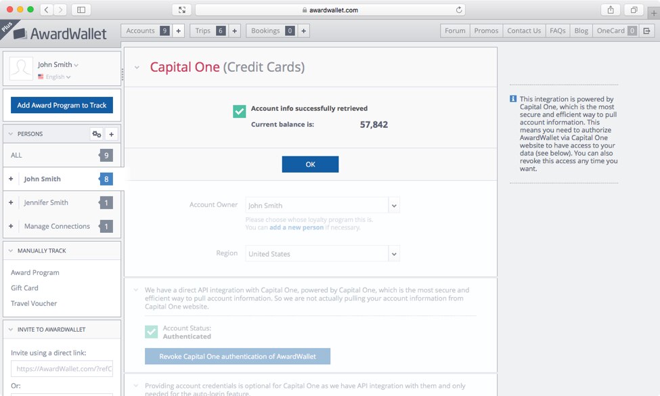Show all tabs with the tabs icon
Screen dimensions: 660x396
(634, 9)
